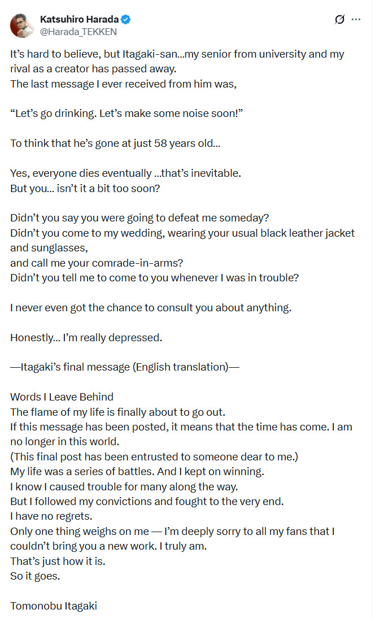The image size is (388, 618).
Task: Click the Grok icon on the post
Action: (339, 20)
